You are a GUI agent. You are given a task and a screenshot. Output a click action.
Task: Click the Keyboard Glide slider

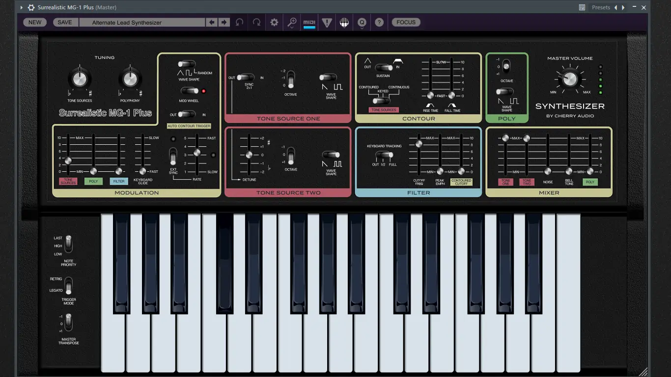point(142,171)
